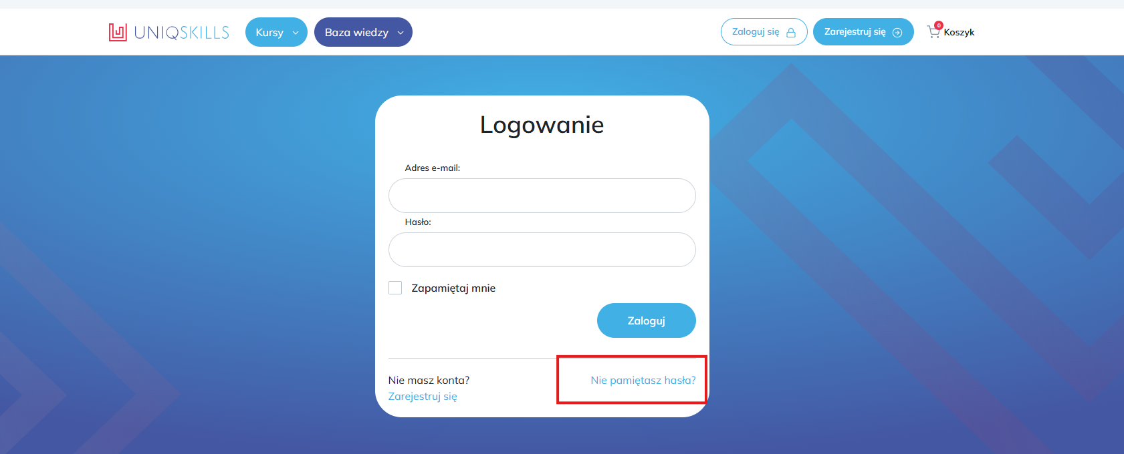The image size is (1124, 454).
Task: Focus the "Hasło" password field
Action: click(542, 250)
